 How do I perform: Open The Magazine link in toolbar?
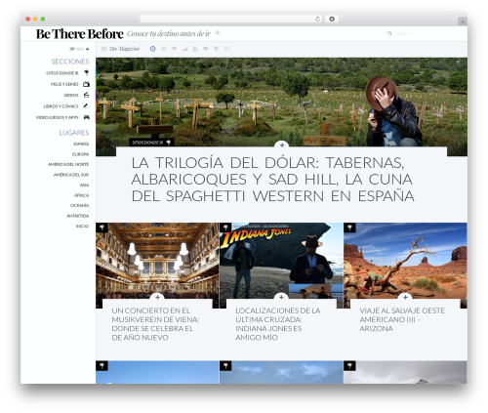(124, 49)
